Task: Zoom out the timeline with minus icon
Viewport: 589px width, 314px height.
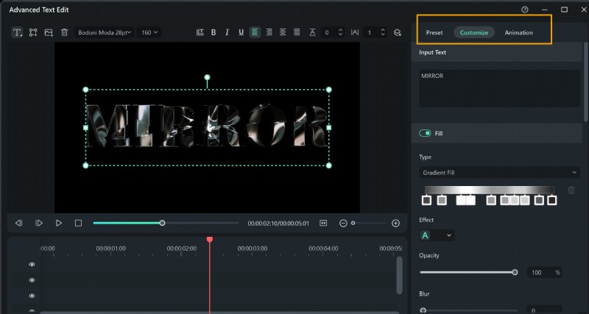Action: click(343, 224)
